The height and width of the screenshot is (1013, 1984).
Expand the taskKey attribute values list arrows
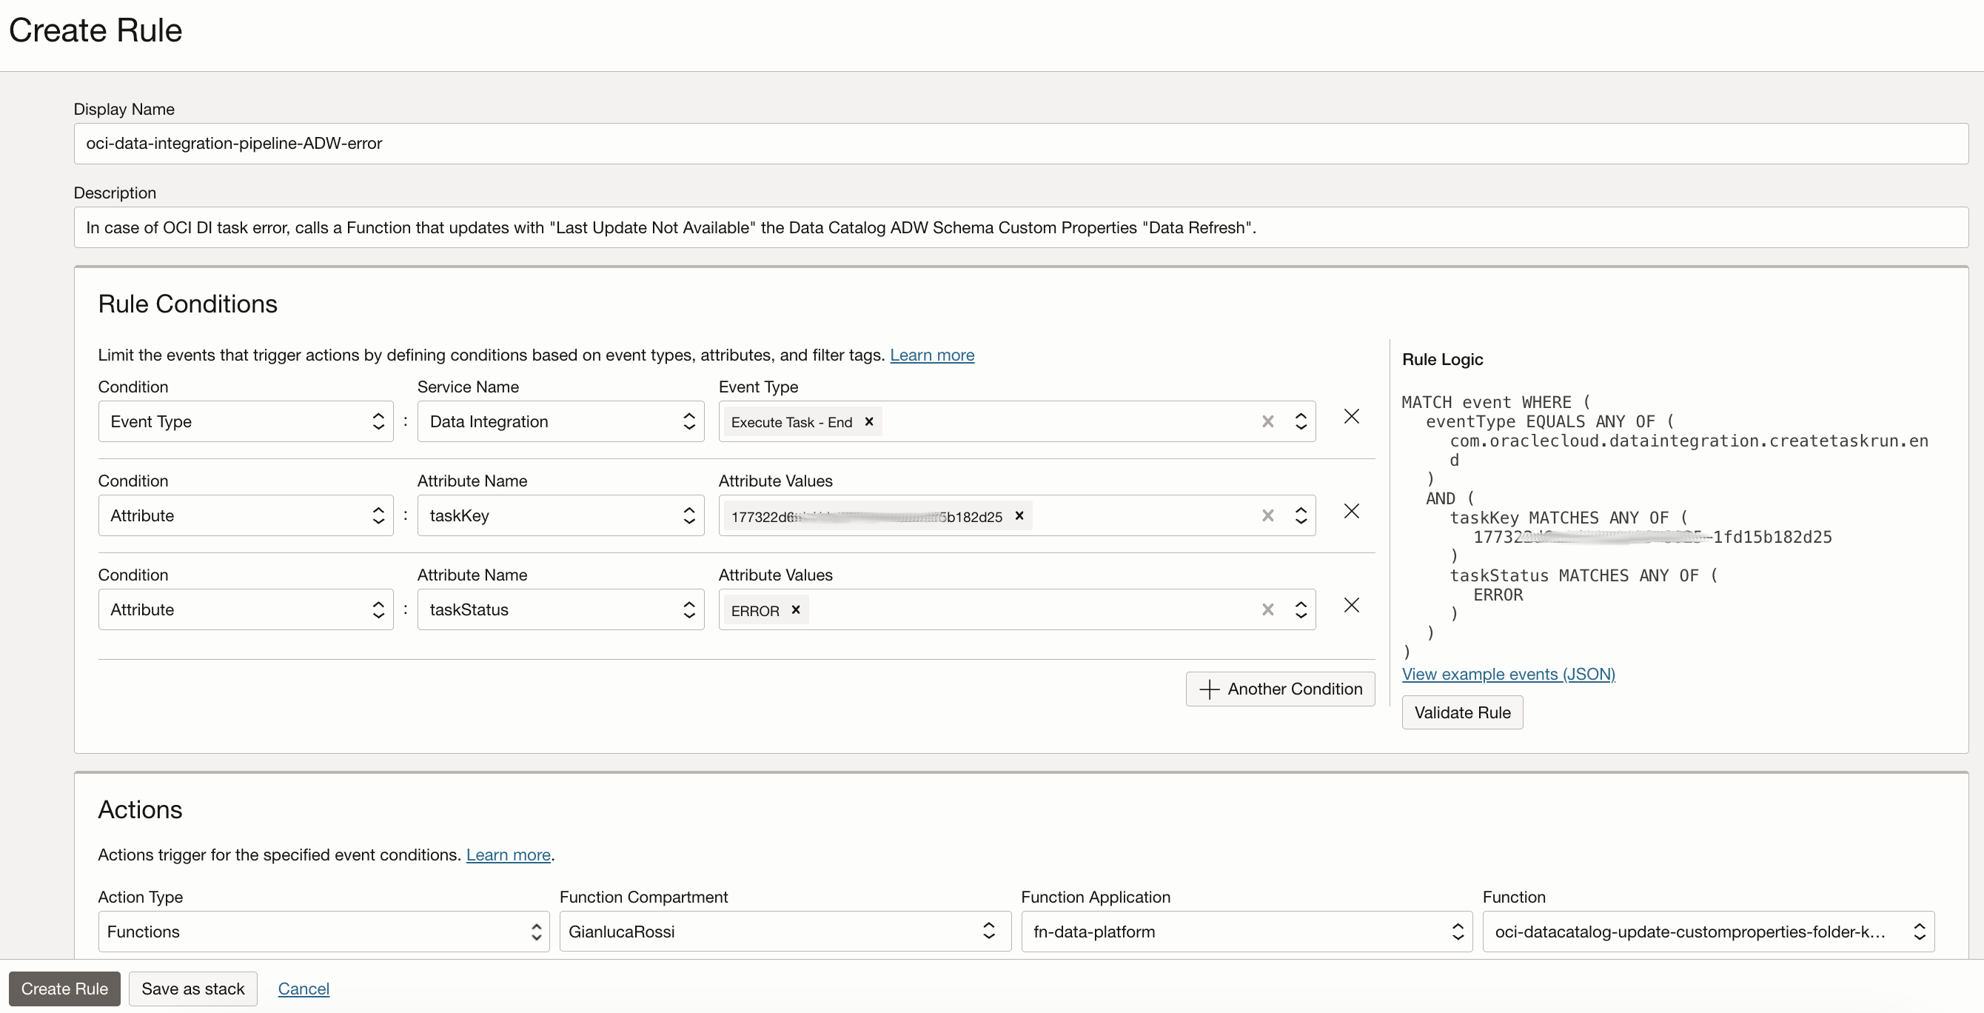[x=1301, y=515]
